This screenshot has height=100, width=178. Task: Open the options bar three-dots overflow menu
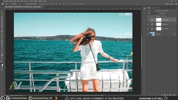(64, 4)
